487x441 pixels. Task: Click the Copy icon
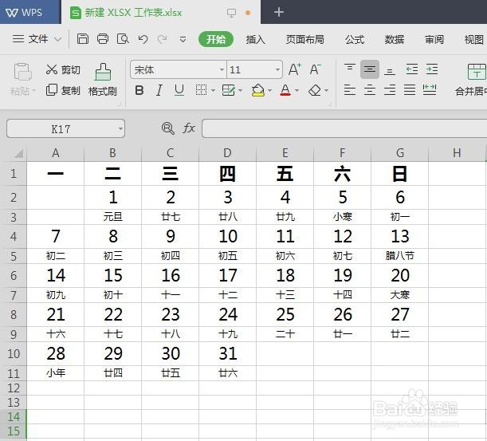[x=52, y=90]
